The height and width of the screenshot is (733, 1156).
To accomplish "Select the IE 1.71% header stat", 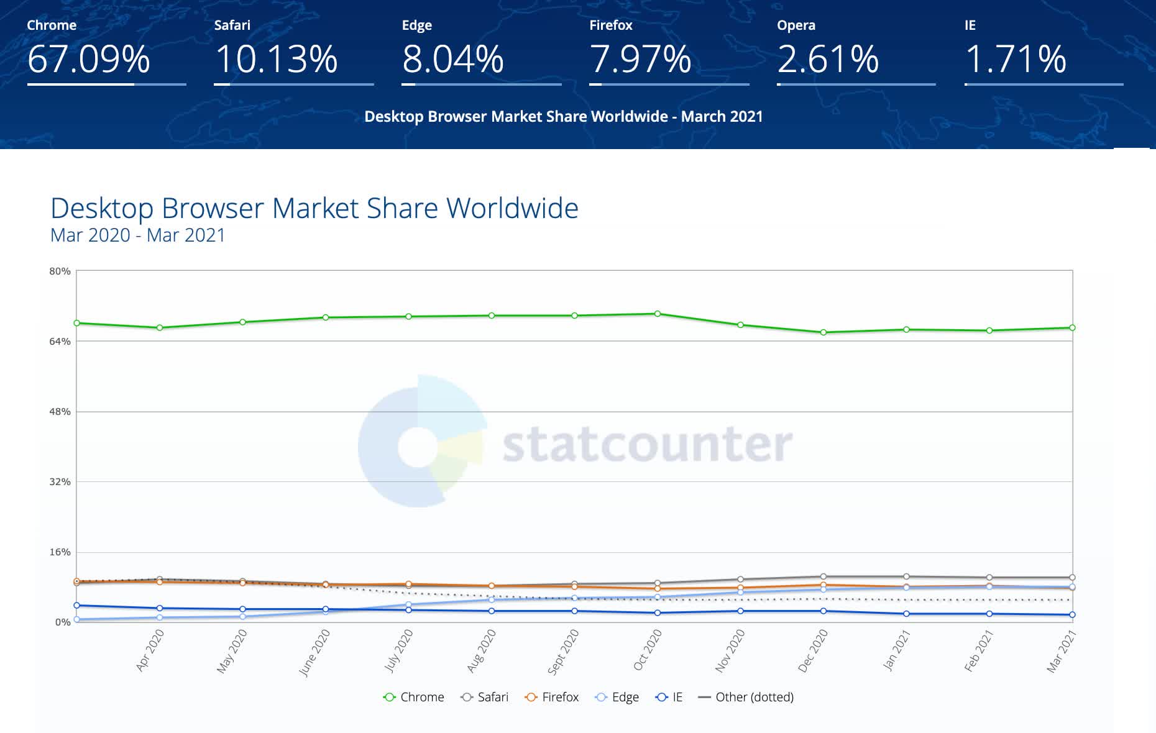I will coord(1016,59).
